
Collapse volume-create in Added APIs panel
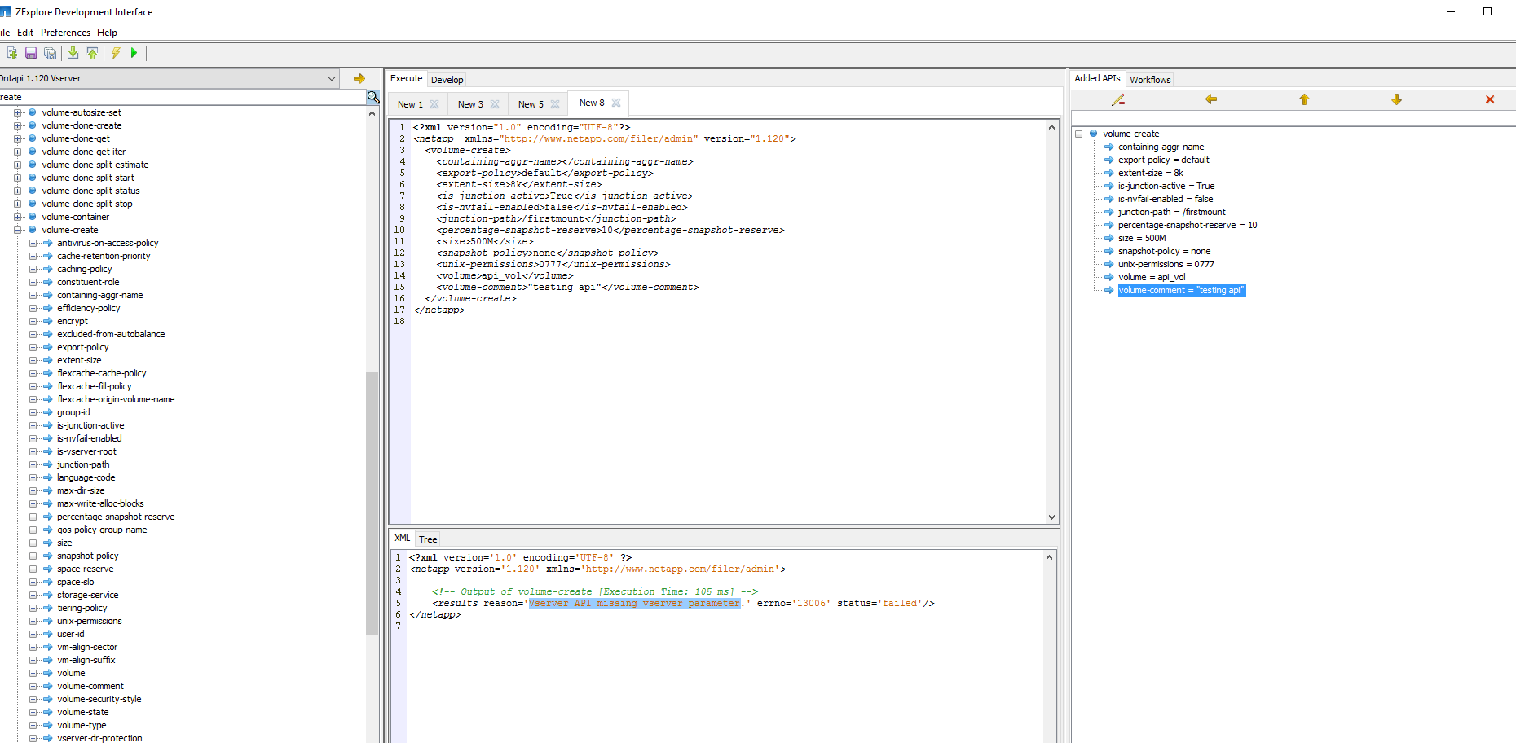pyautogui.click(x=1079, y=134)
